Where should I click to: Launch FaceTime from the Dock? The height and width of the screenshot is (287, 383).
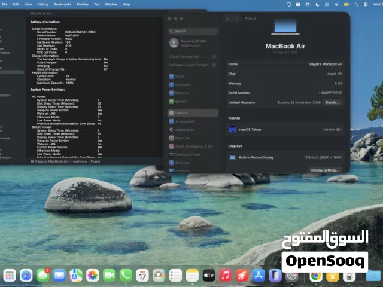[109, 276]
